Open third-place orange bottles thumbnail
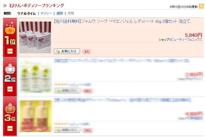This screenshot has width=205, height=137. (x=35, y=116)
